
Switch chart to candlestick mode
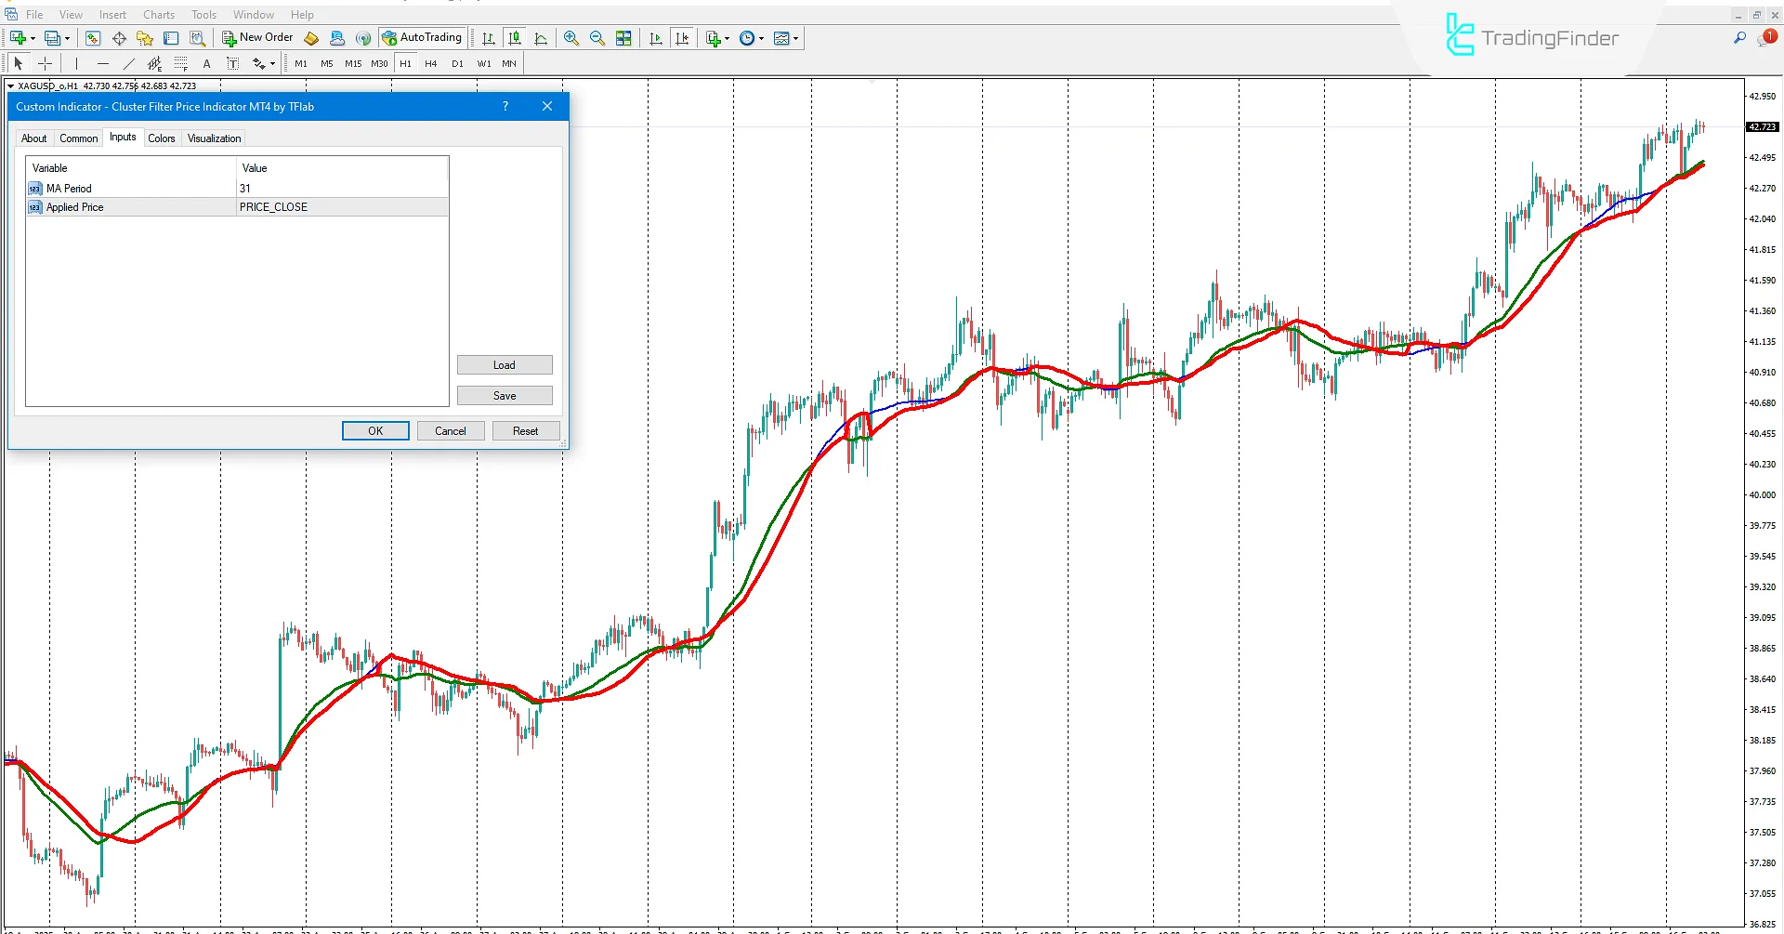515,38
